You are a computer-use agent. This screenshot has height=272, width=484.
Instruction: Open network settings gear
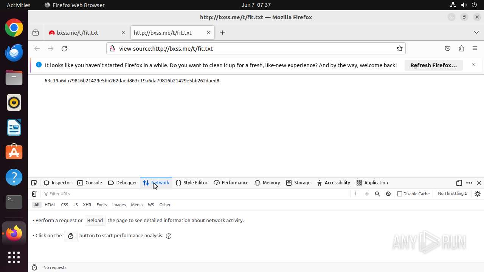[x=478, y=194]
